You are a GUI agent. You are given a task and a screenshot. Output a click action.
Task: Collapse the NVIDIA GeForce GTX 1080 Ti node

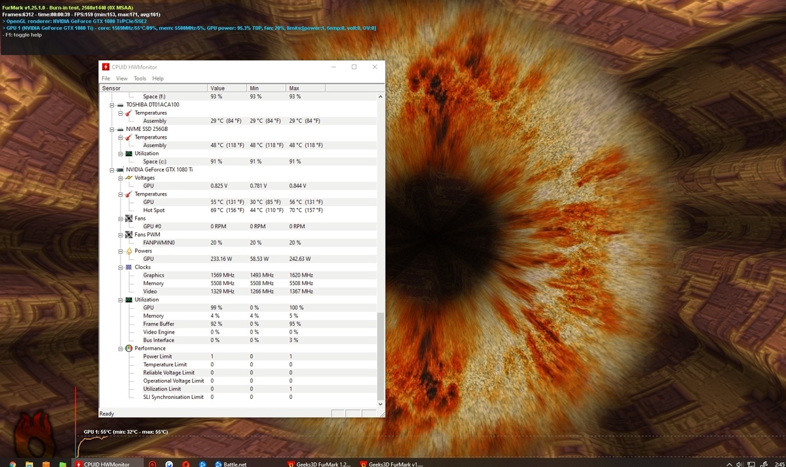click(112, 169)
